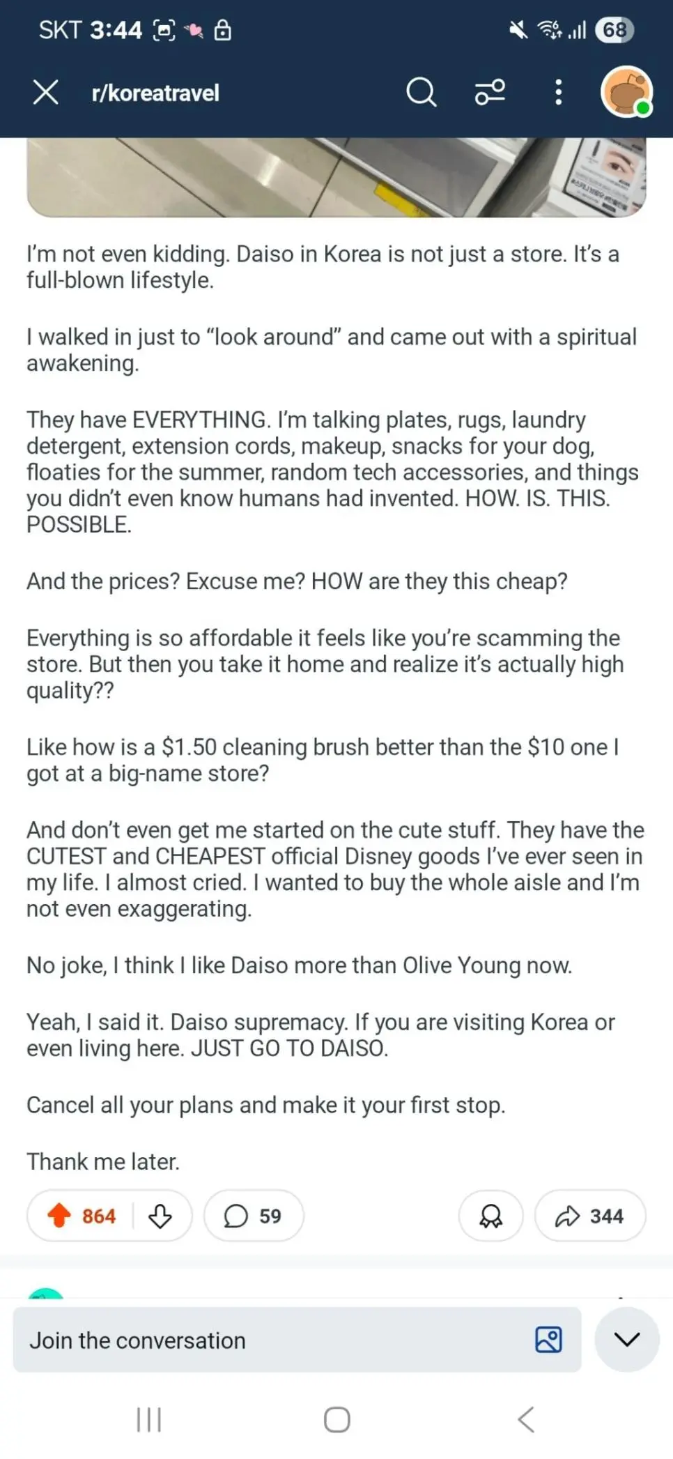Viewport: 673px width, 1459px height.
Task: Open search within r/koreatravel
Action: [421, 92]
